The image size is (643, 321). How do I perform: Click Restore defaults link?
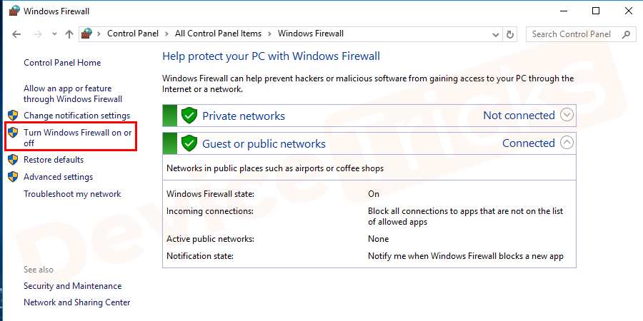54,160
